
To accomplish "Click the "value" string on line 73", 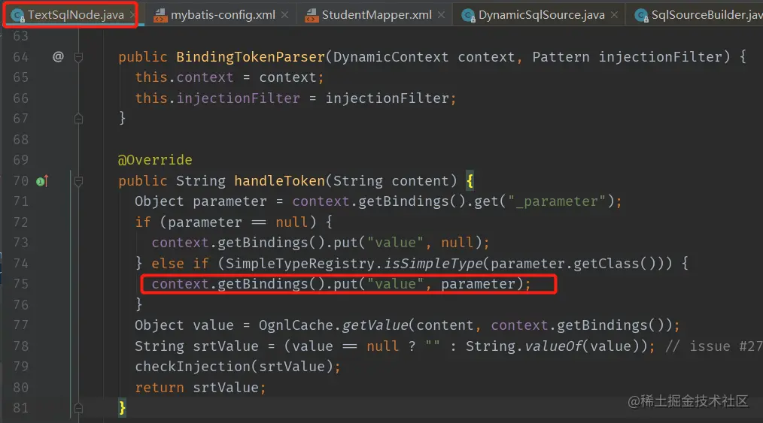I will [x=396, y=243].
